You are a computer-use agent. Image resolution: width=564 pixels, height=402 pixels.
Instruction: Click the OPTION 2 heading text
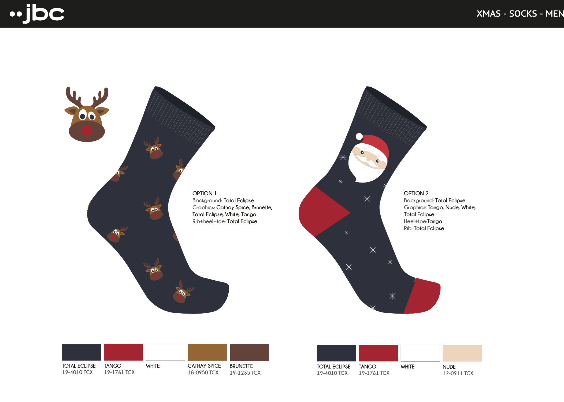point(416,193)
